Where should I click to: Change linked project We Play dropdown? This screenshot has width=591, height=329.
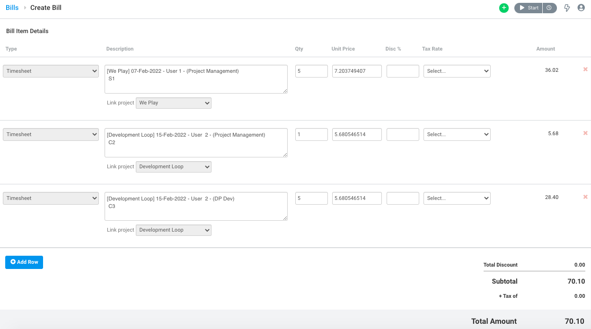pos(174,103)
